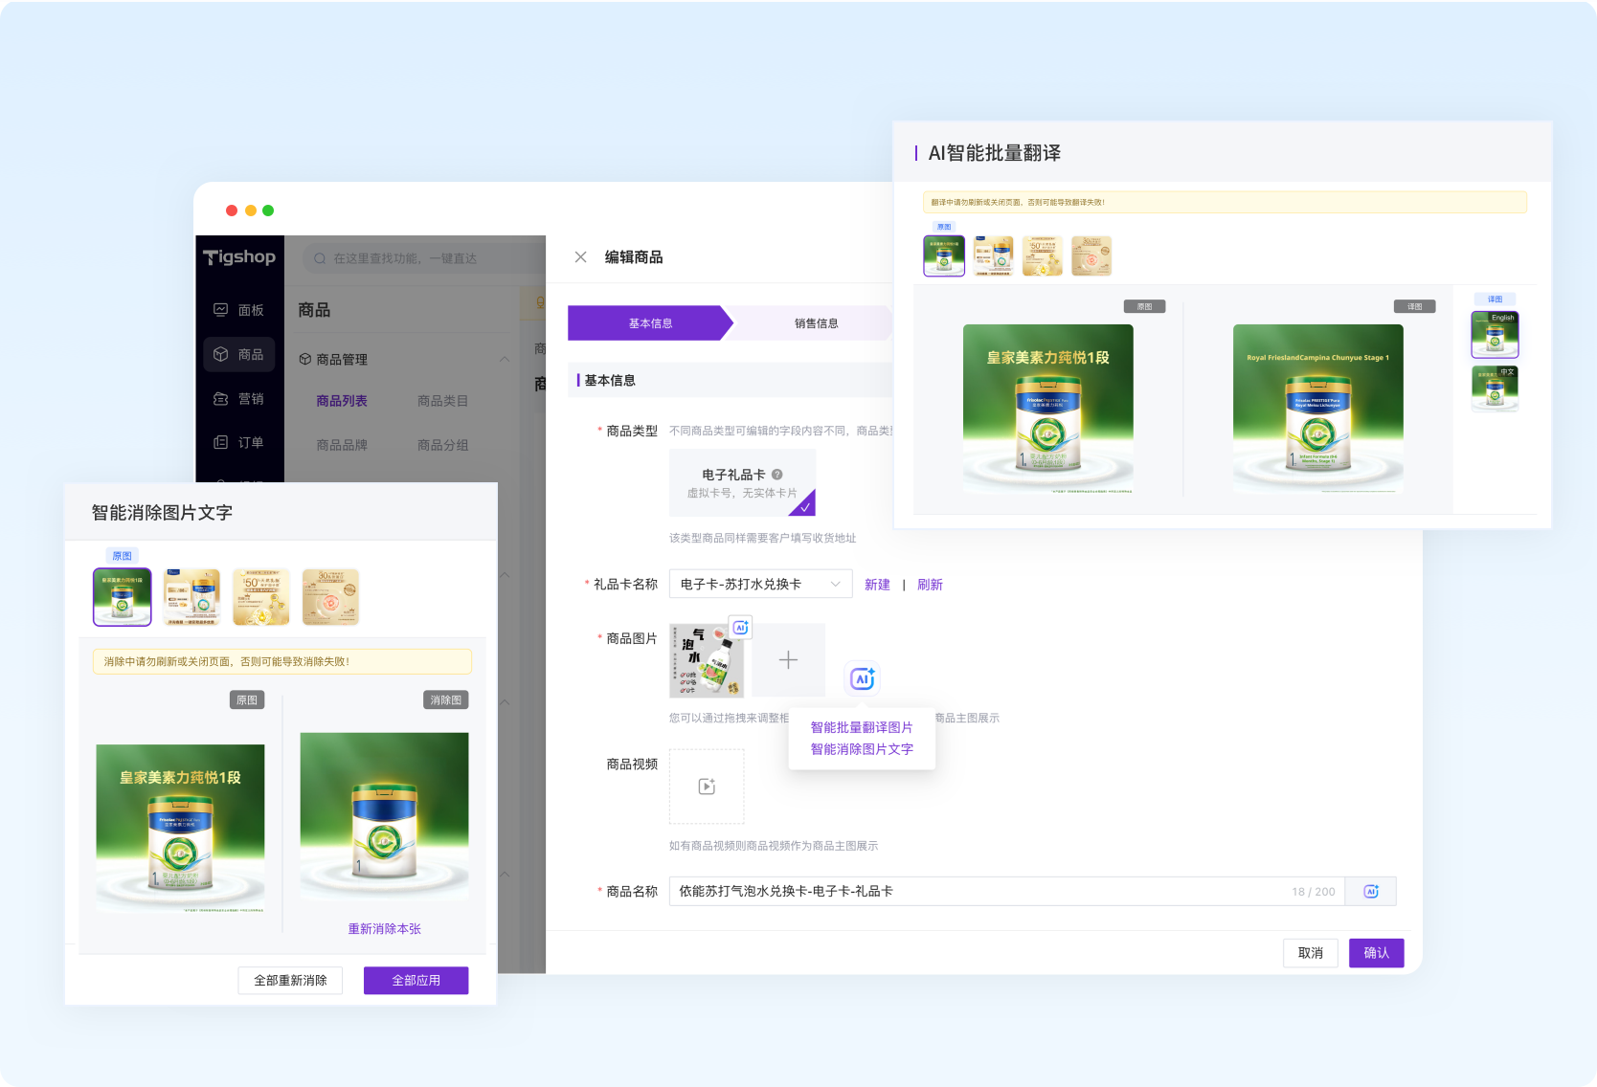Viewport: 1597px width, 1087px height.
Task: Switch to the 基本信息 step tab
Action: 650,323
